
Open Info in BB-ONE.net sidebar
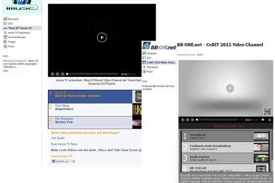[147, 58]
